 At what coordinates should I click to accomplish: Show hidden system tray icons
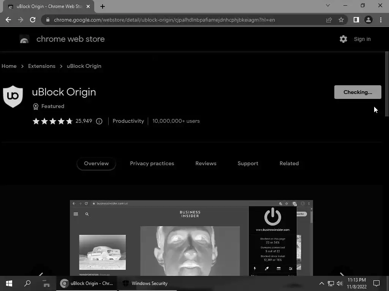pyautogui.click(x=321, y=283)
